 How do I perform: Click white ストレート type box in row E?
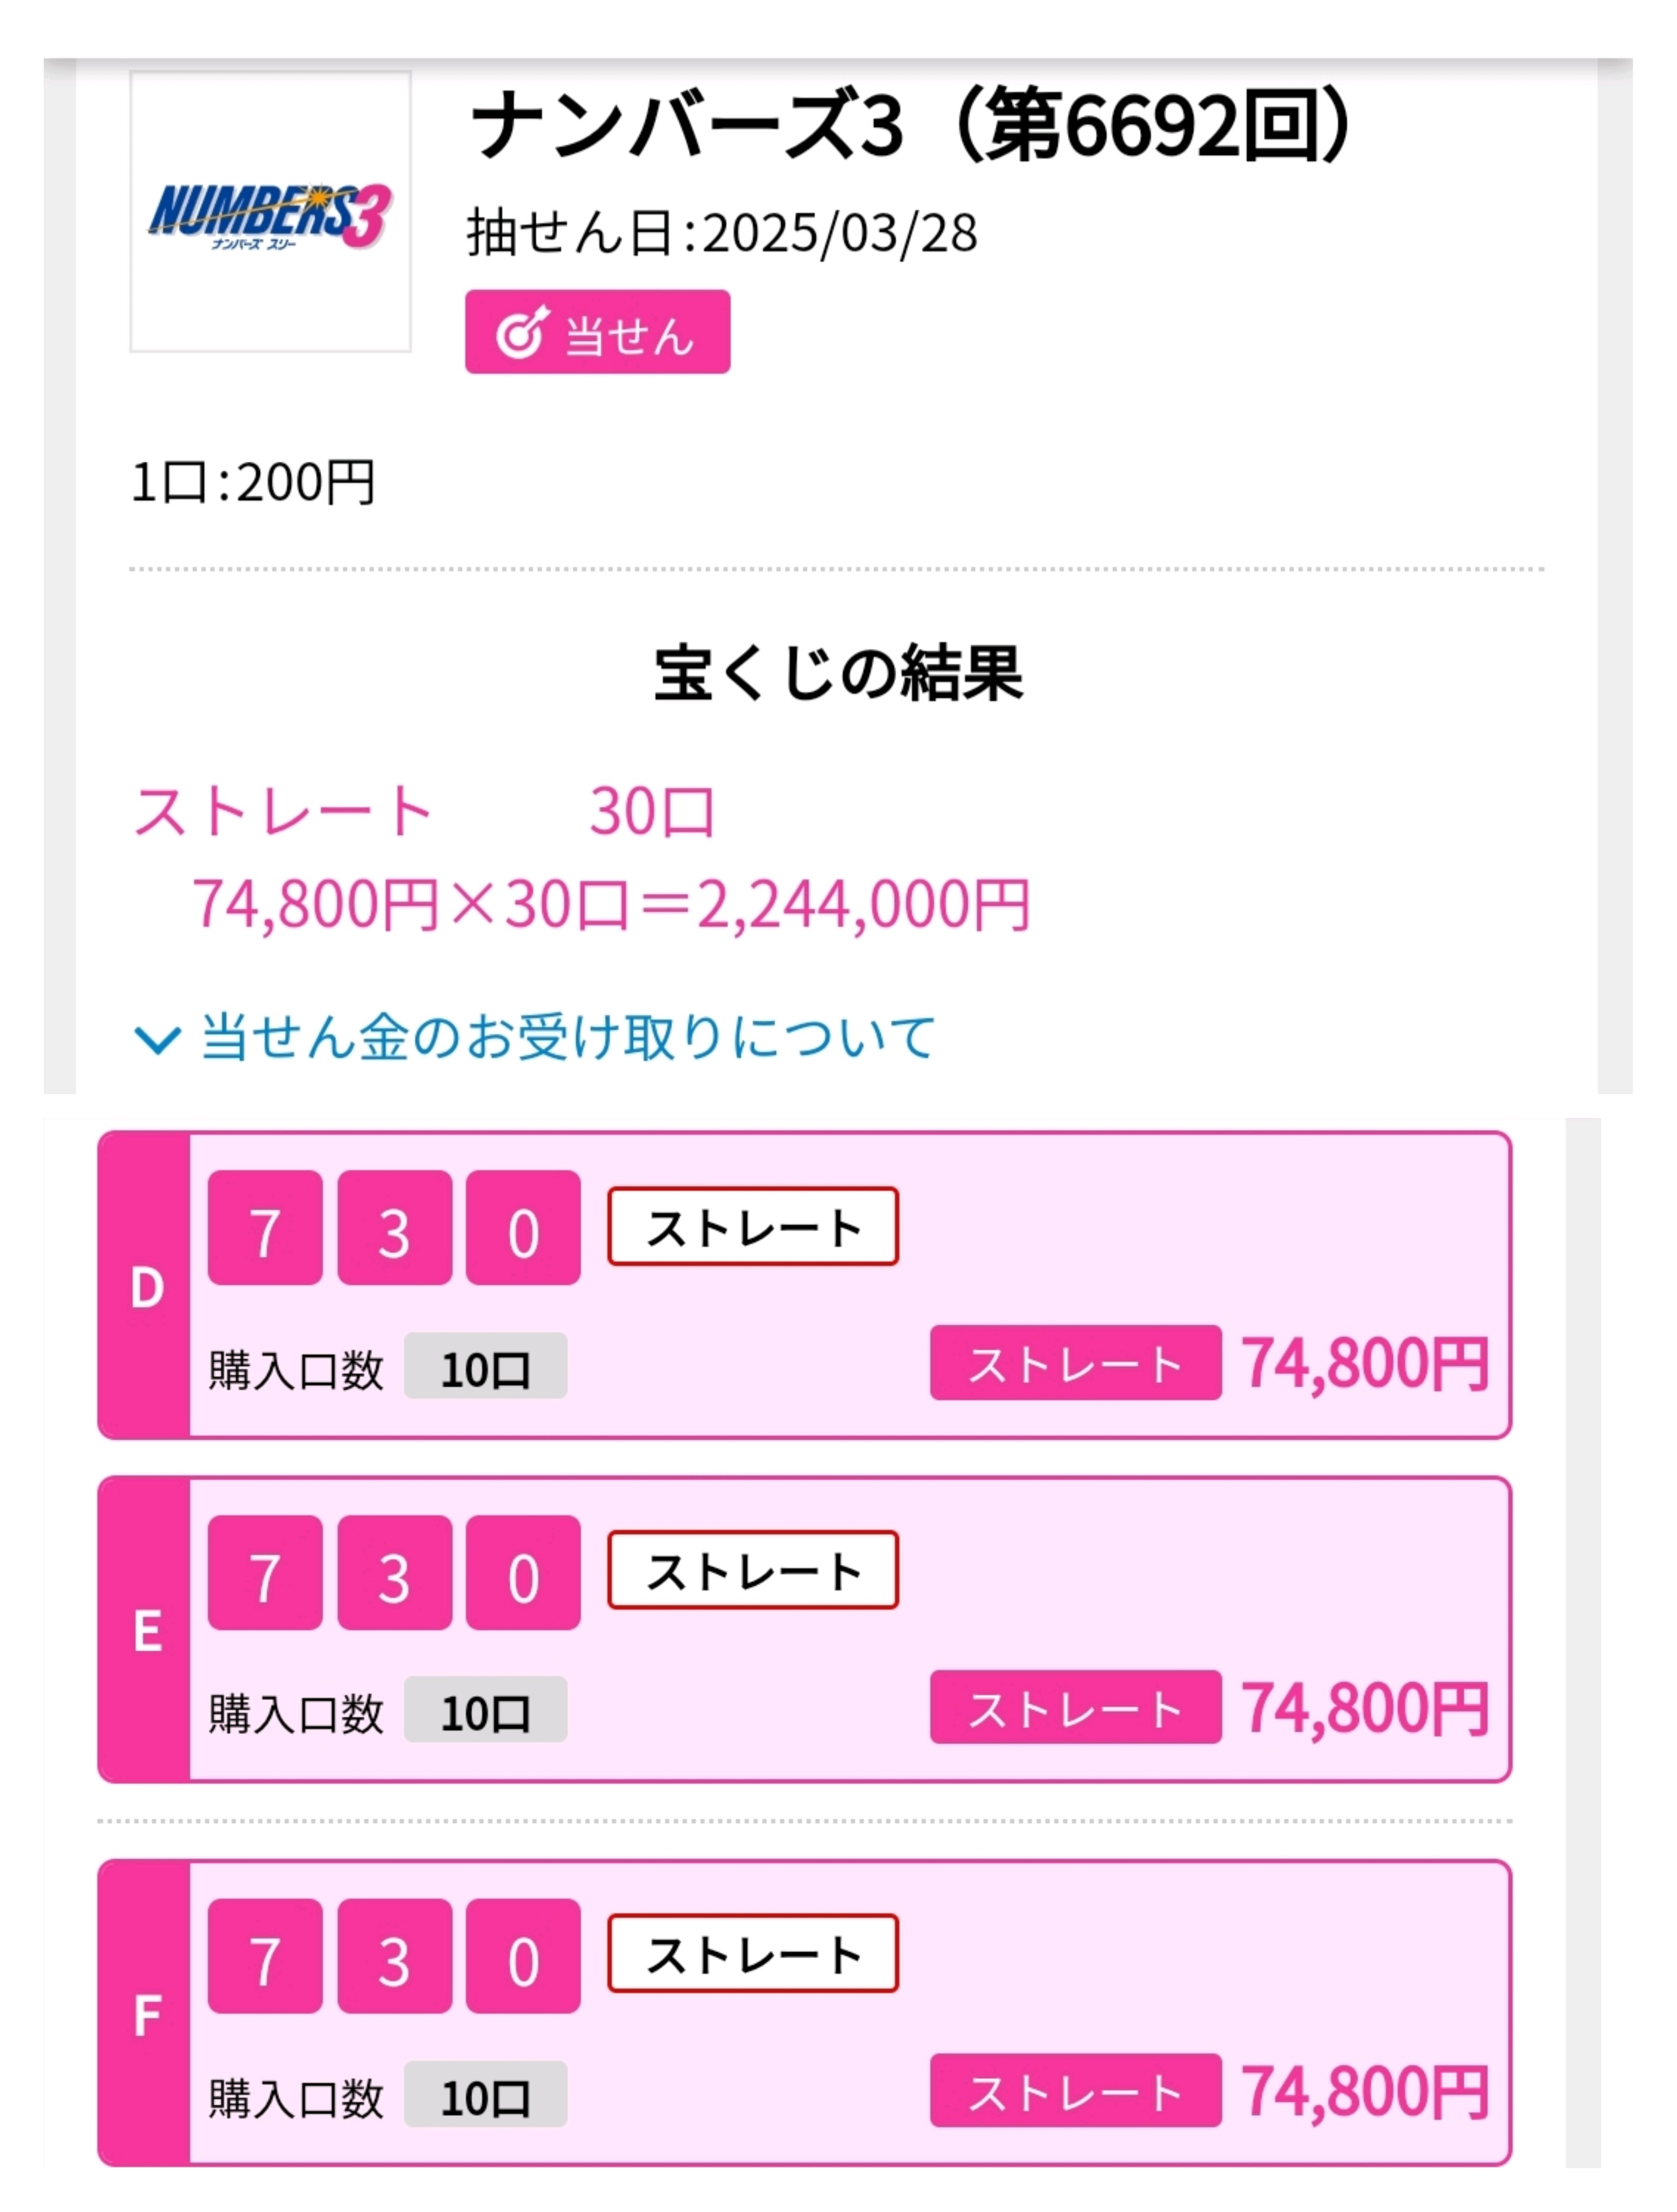click(x=753, y=1570)
